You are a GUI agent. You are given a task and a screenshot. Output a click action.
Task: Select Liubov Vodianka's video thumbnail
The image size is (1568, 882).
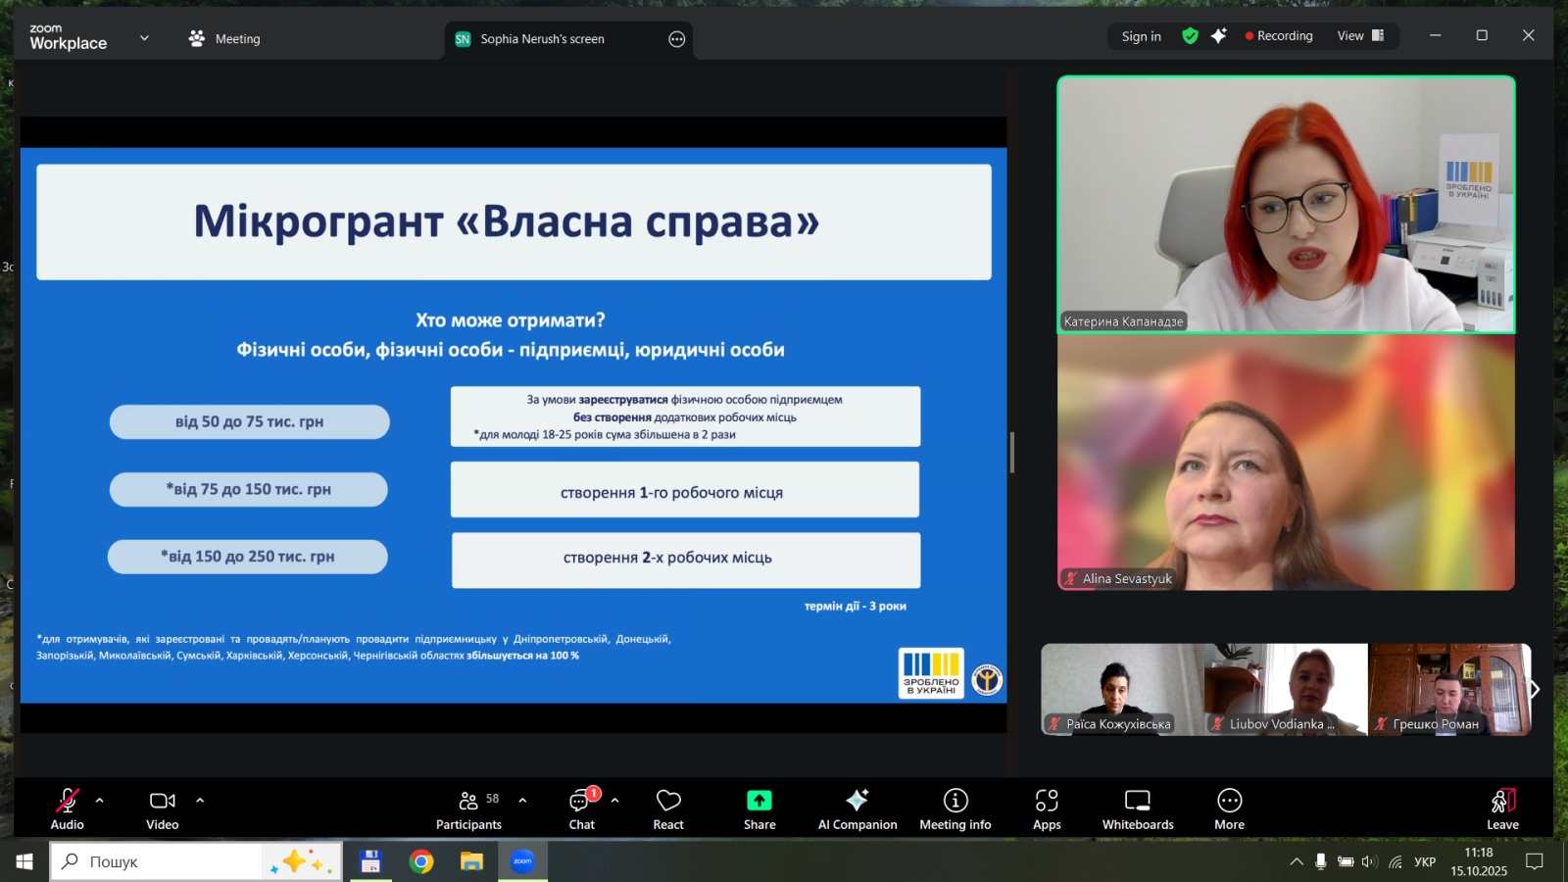coord(1286,689)
